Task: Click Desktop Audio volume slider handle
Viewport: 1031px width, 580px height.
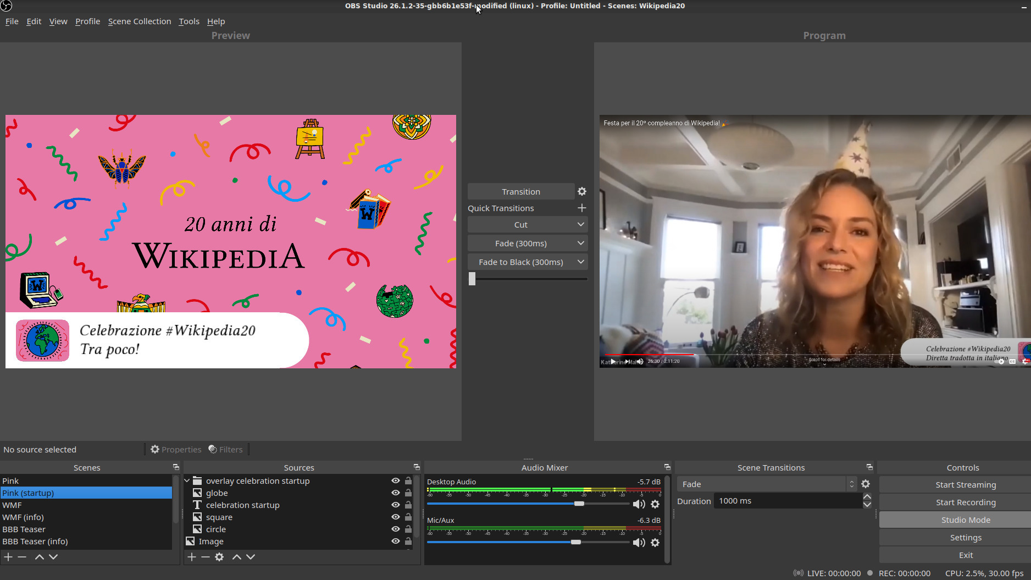Action: coord(579,504)
